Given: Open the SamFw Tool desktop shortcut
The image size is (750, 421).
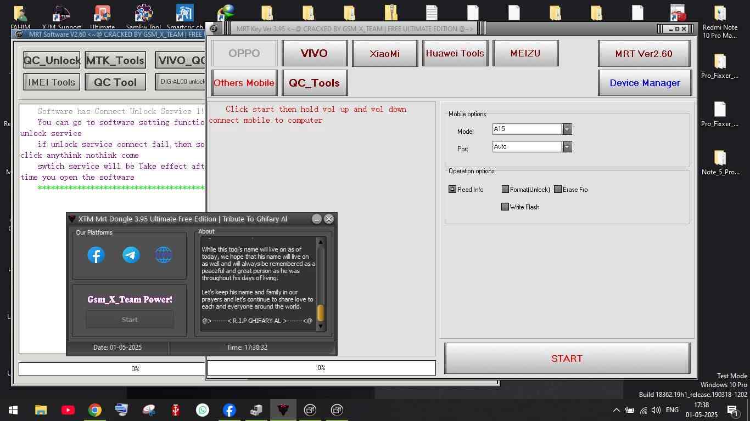Looking at the screenshot, I should click(144, 16).
